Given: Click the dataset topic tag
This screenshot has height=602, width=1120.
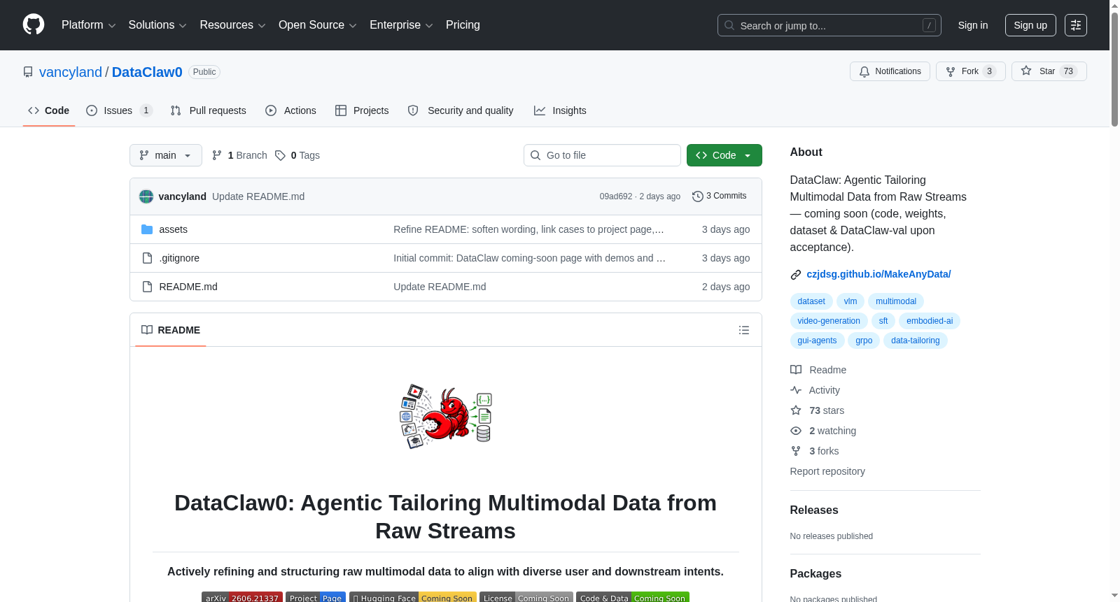Looking at the screenshot, I should click(x=811, y=301).
